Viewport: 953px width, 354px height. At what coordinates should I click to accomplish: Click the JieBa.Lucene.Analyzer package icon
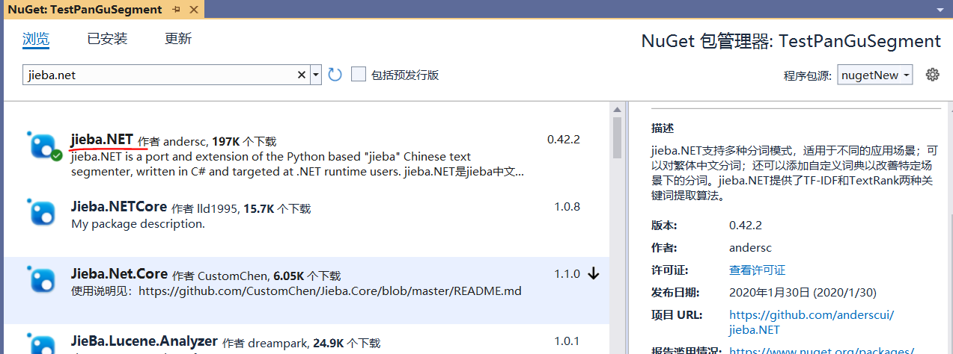pyautogui.click(x=42, y=342)
